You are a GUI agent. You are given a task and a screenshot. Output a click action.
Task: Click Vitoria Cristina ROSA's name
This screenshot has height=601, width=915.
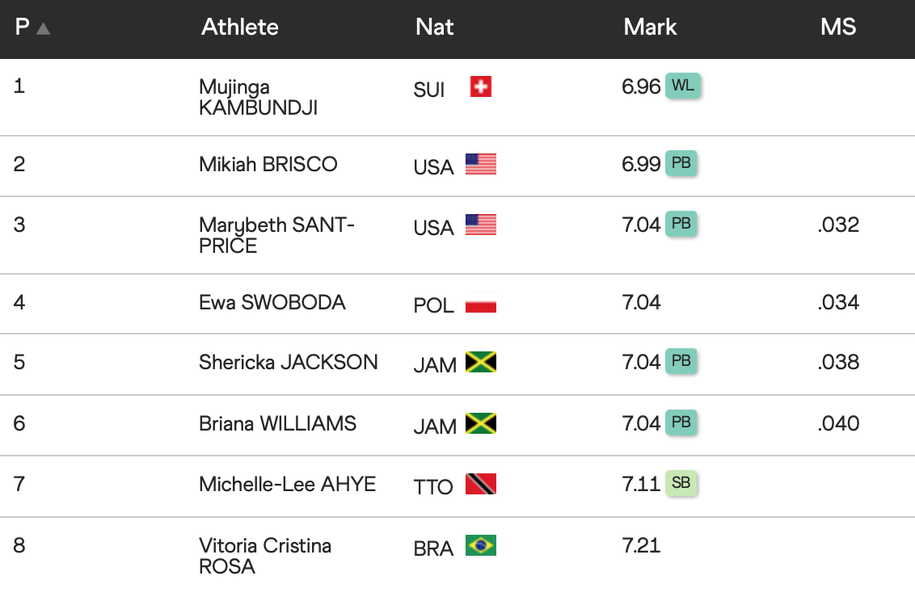point(265,556)
